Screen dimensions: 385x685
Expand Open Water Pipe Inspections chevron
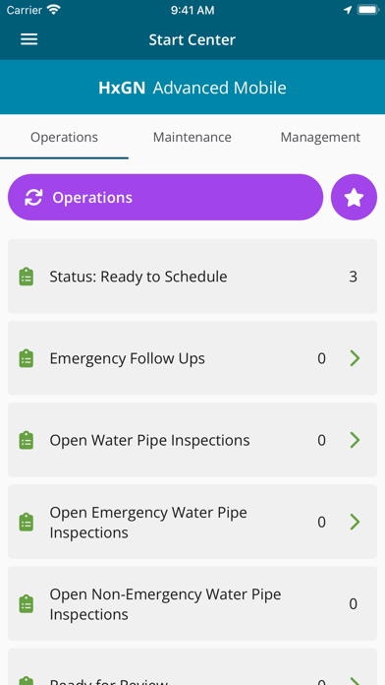coord(355,440)
